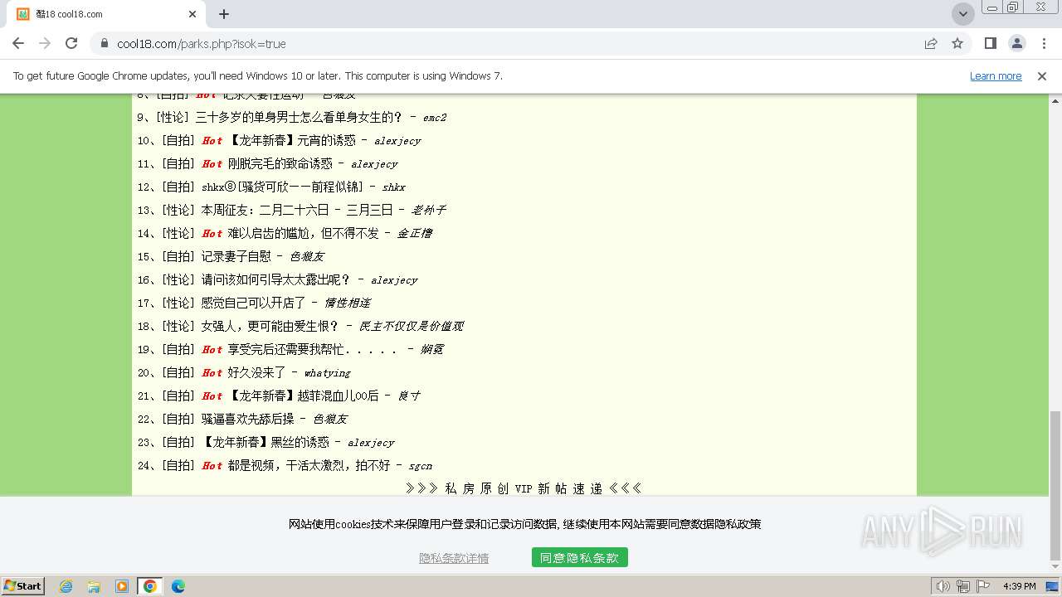Open the Learn more link
This screenshot has height=597, width=1062.
[996, 76]
